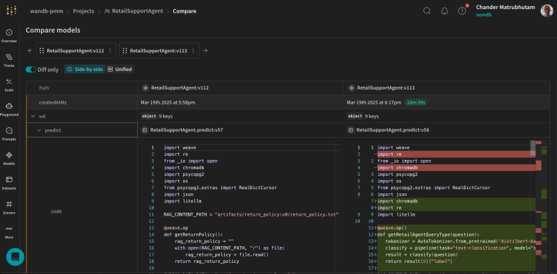Open the help question mark icon
This screenshot has width=557, height=274.
pyautogui.click(x=462, y=11)
